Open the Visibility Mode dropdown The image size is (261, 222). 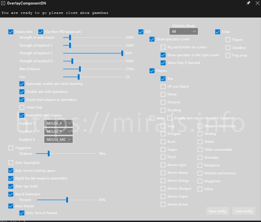pyautogui.click(x=184, y=32)
